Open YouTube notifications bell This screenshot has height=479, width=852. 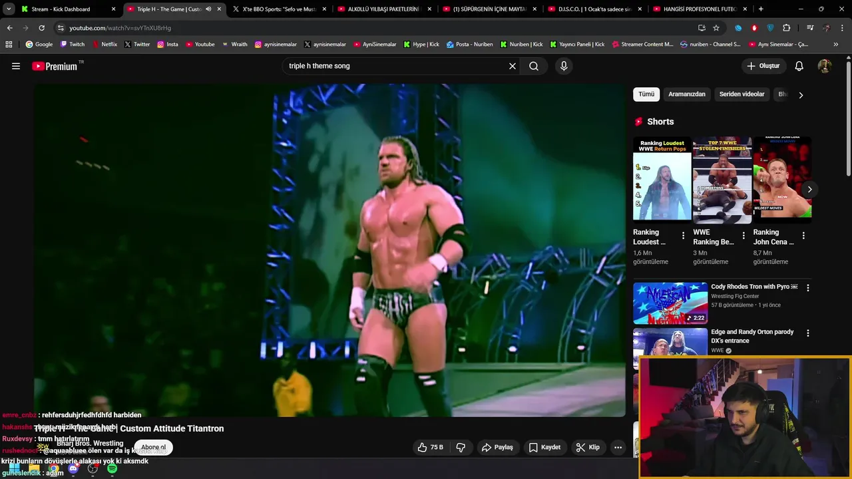[x=799, y=66]
